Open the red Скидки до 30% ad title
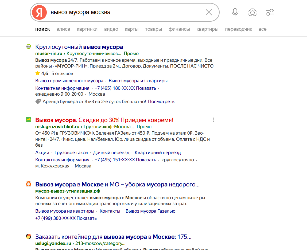The height and width of the screenshot is (250, 307). (104, 120)
